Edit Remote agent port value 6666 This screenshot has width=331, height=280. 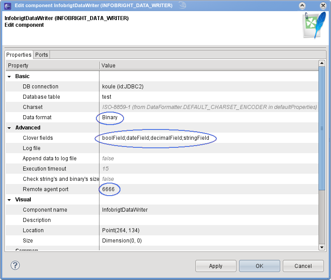coord(209,189)
